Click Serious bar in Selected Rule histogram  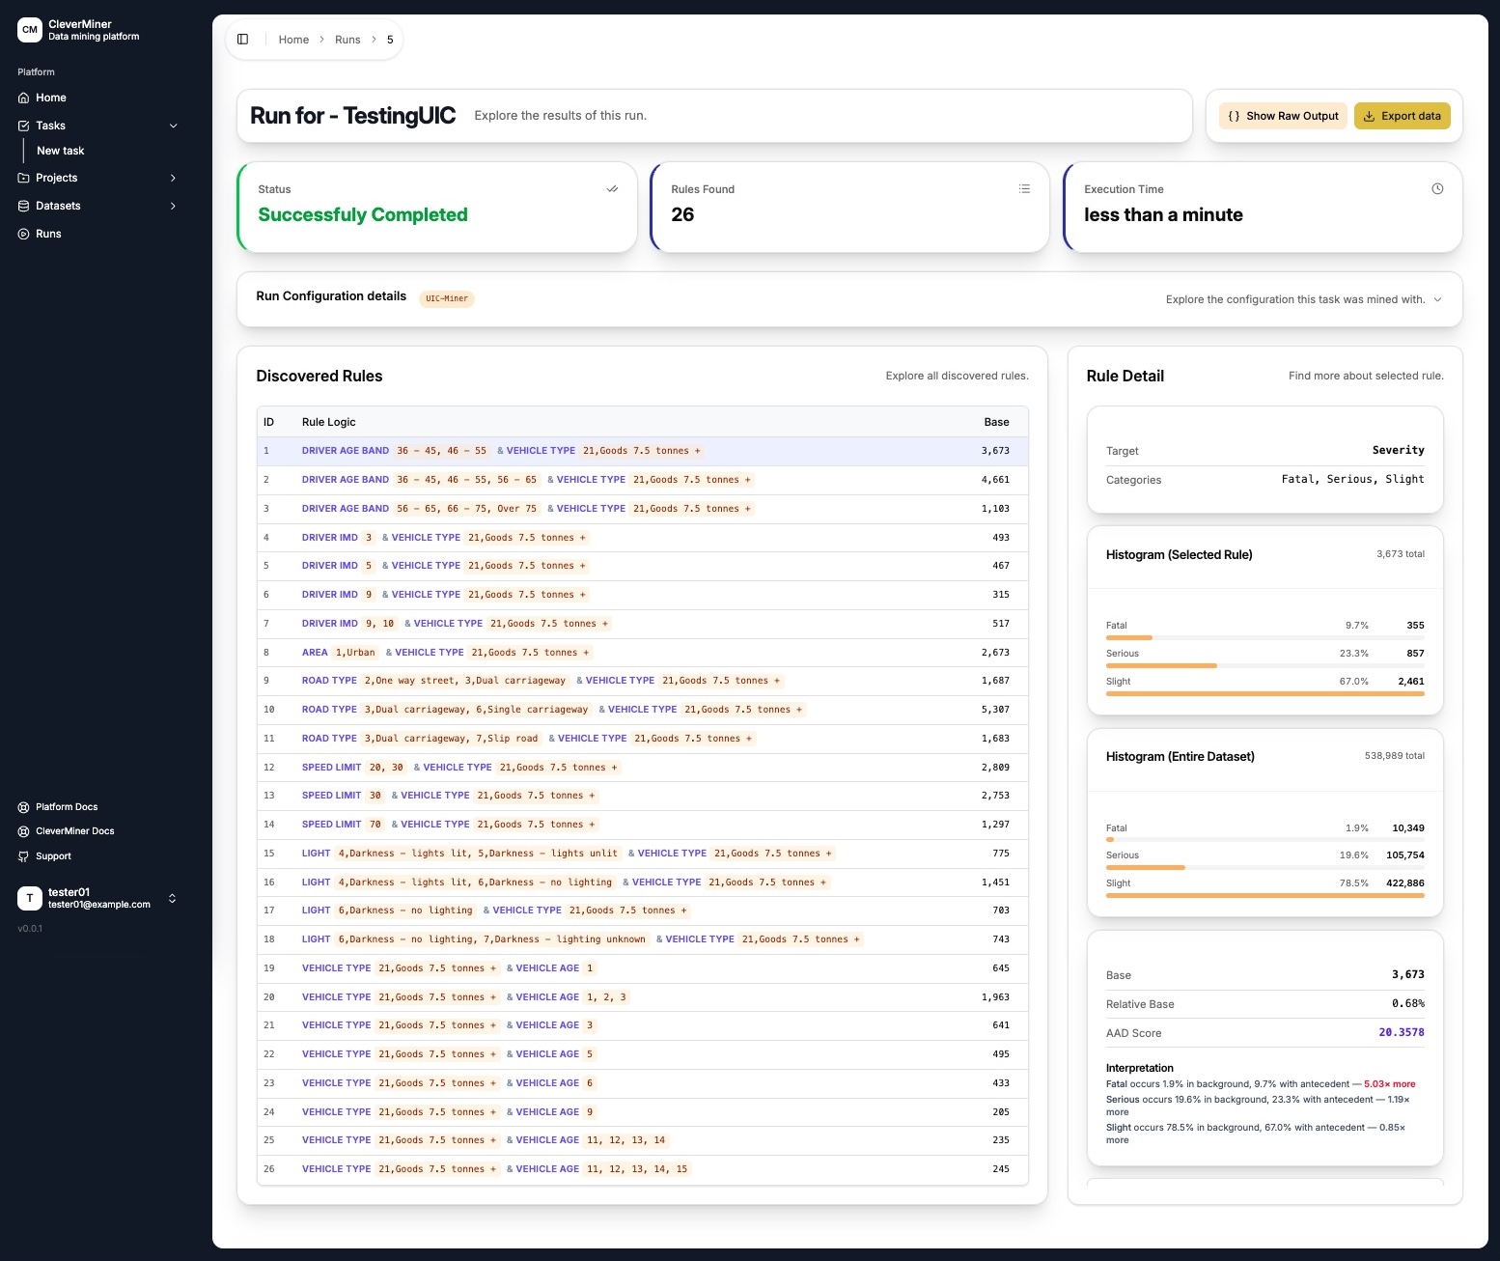(1265, 665)
